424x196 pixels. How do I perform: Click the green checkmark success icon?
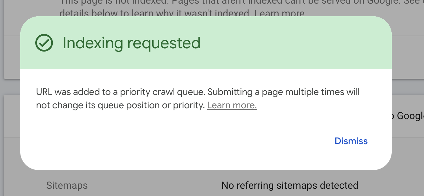[x=44, y=43]
